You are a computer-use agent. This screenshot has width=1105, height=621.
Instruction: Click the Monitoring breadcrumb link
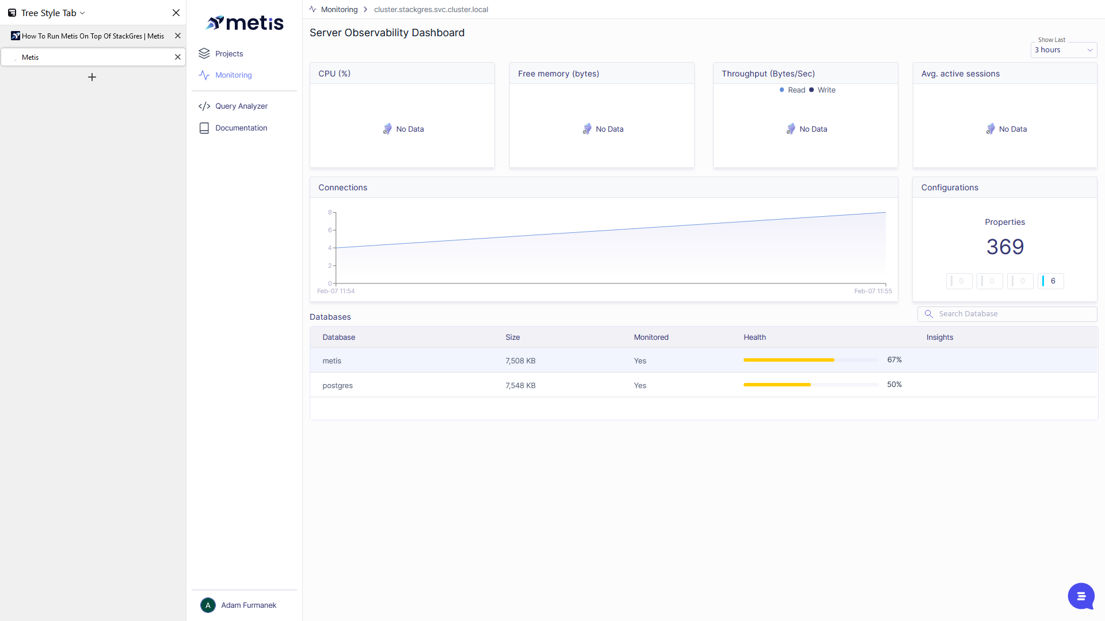click(x=339, y=10)
